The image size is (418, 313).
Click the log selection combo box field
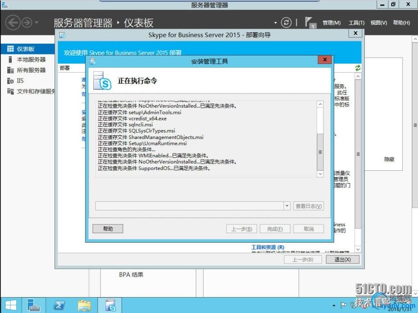(x=189, y=206)
